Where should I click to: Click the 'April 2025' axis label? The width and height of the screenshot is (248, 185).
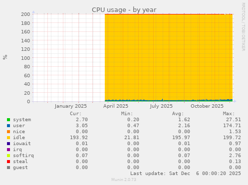tap(116, 106)
